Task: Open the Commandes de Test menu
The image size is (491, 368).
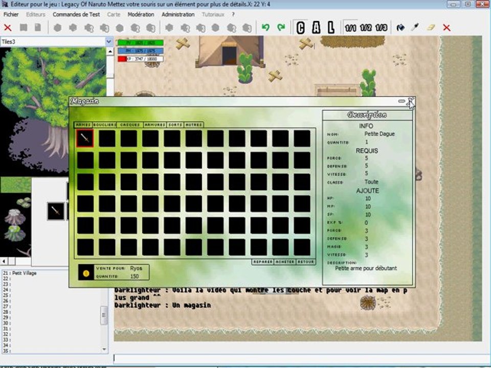Action: point(76,14)
